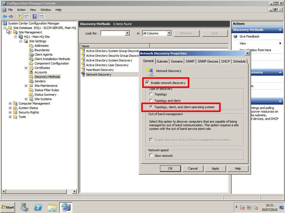285x213 pixels.
Task: Open Windows Explorer from the taskbar
Action: point(52,207)
